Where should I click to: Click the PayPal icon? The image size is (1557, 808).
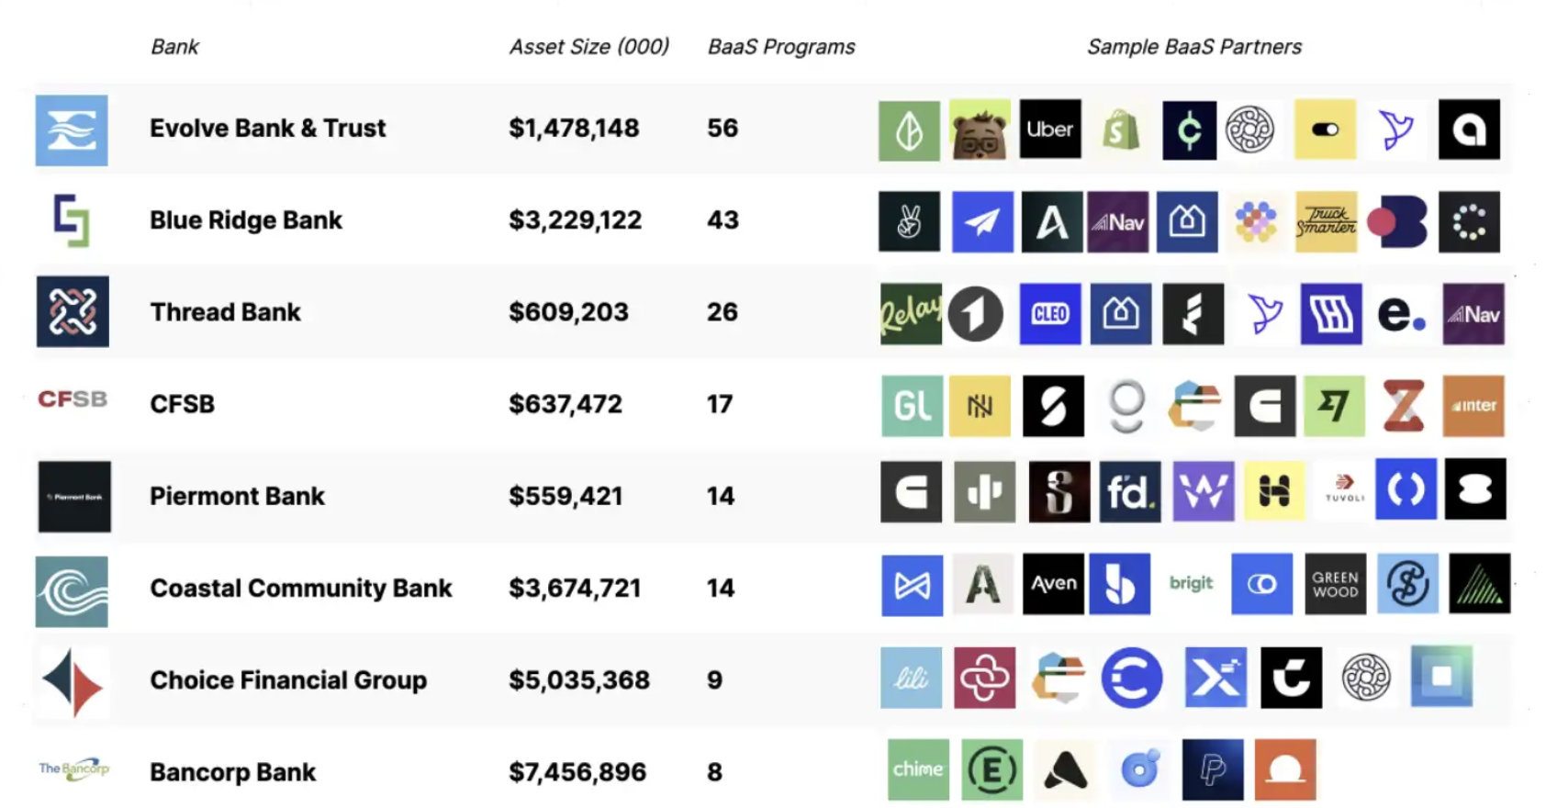tap(1212, 769)
